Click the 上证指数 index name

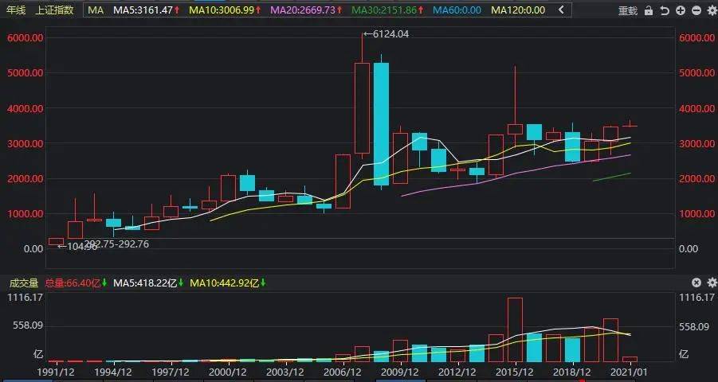click(x=54, y=10)
